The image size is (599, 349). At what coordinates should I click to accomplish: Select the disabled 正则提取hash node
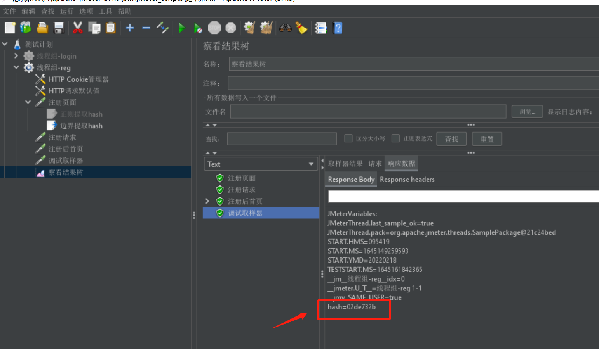(x=81, y=114)
